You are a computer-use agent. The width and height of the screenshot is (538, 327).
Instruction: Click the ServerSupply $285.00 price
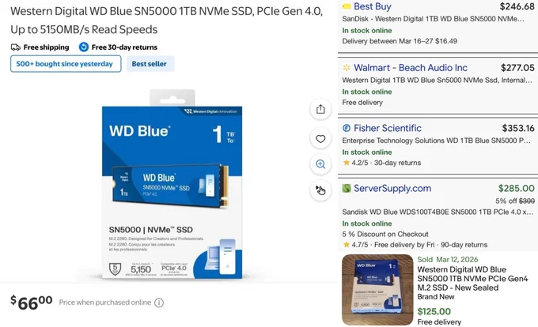[517, 188]
